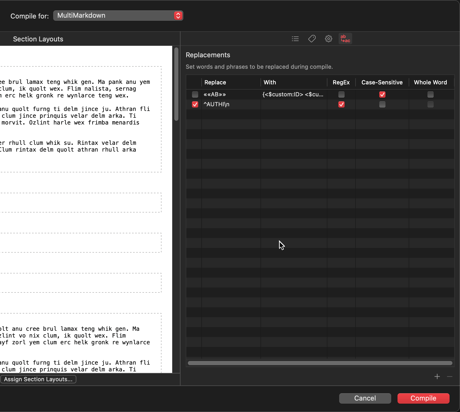Viewport: 460px width, 412px height.
Task: Open the Contents list pane
Action: click(x=295, y=39)
